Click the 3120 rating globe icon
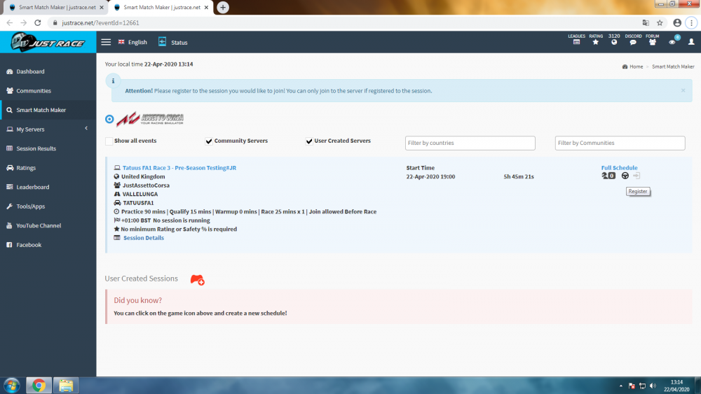The width and height of the screenshot is (701, 394). 614,42
